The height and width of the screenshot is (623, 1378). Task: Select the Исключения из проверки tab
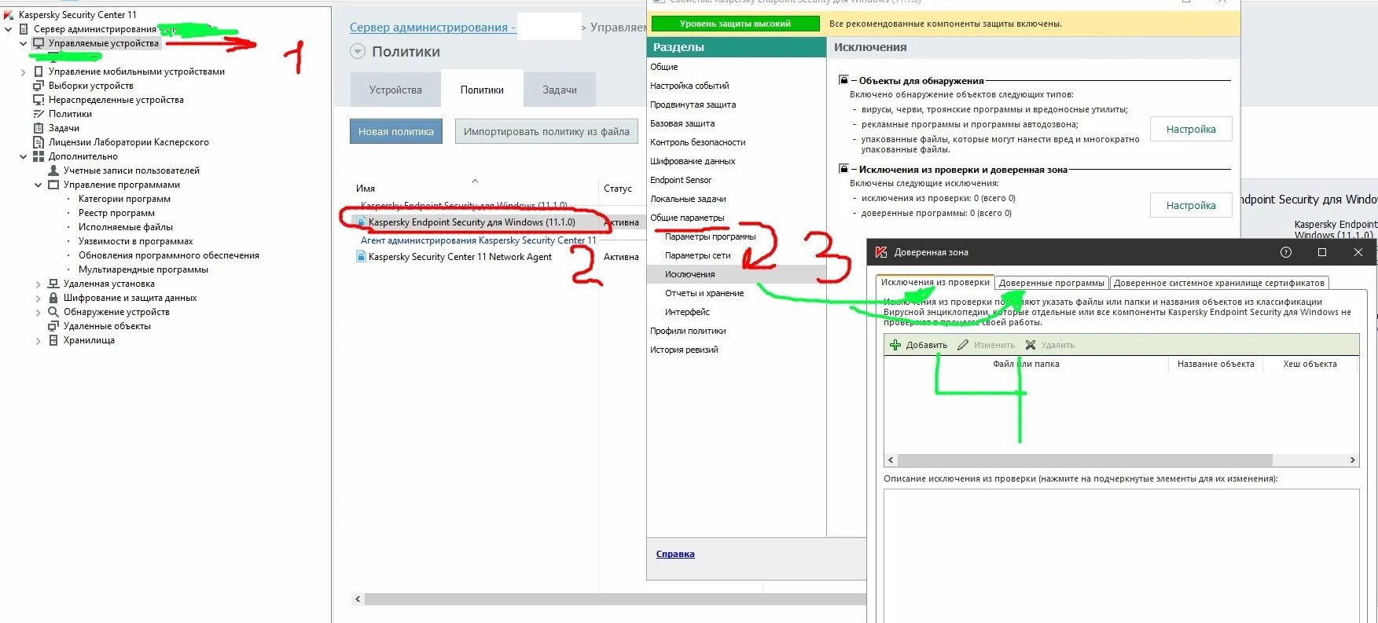[935, 283]
